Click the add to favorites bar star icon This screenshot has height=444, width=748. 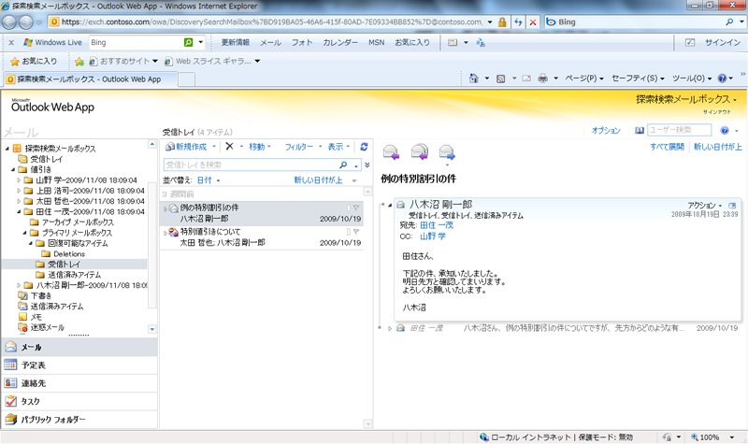[x=79, y=61]
